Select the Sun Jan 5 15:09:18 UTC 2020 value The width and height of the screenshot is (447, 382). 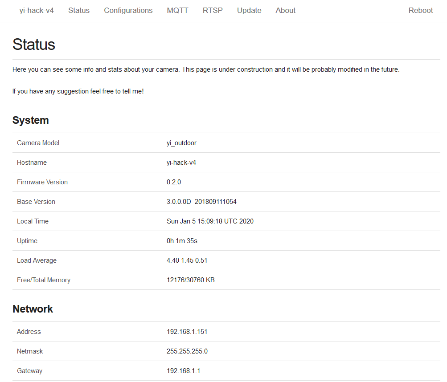[x=210, y=221]
